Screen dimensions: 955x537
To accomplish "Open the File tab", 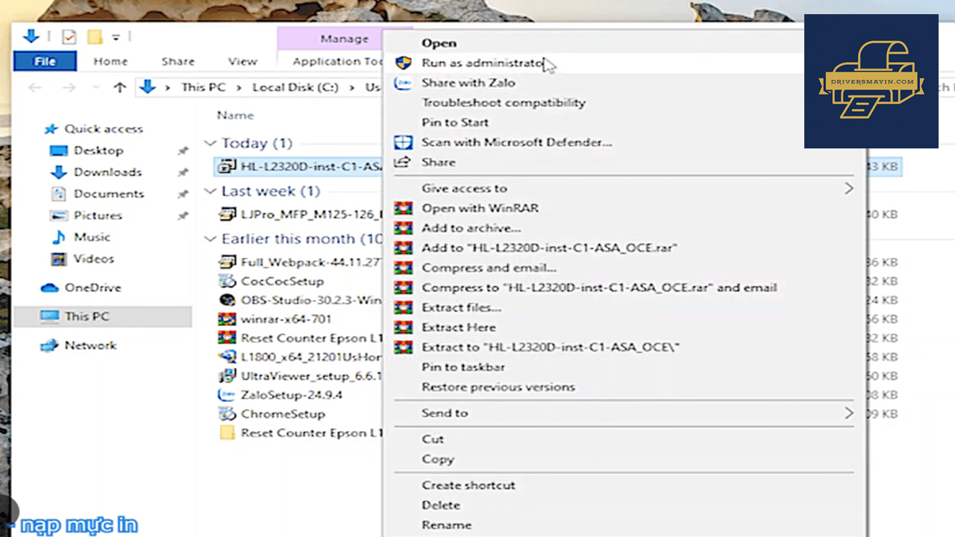I will (45, 61).
